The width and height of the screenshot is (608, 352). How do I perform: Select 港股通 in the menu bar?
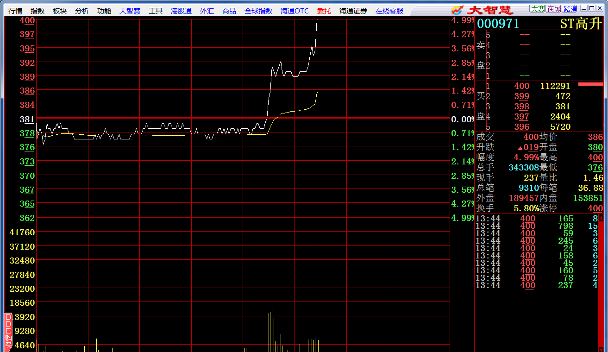pyautogui.click(x=181, y=11)
